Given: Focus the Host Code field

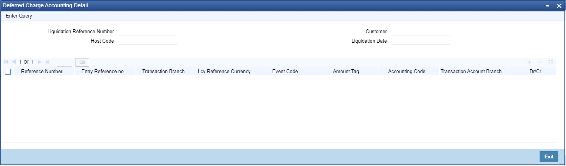Looking at the screenshot, I should 148,41.
